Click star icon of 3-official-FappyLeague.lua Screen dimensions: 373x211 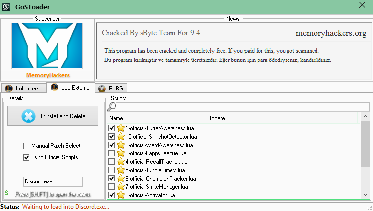121,153
